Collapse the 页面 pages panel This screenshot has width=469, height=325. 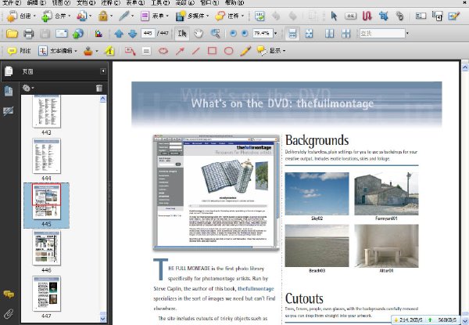click(103, 71)
